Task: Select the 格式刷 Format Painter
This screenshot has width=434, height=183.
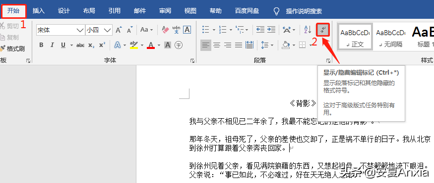Action: coord(12,49)
